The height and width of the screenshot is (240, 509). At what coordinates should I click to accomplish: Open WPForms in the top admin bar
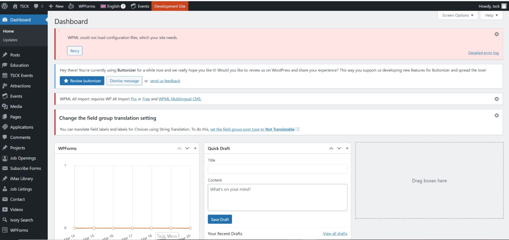pos(87,6)
